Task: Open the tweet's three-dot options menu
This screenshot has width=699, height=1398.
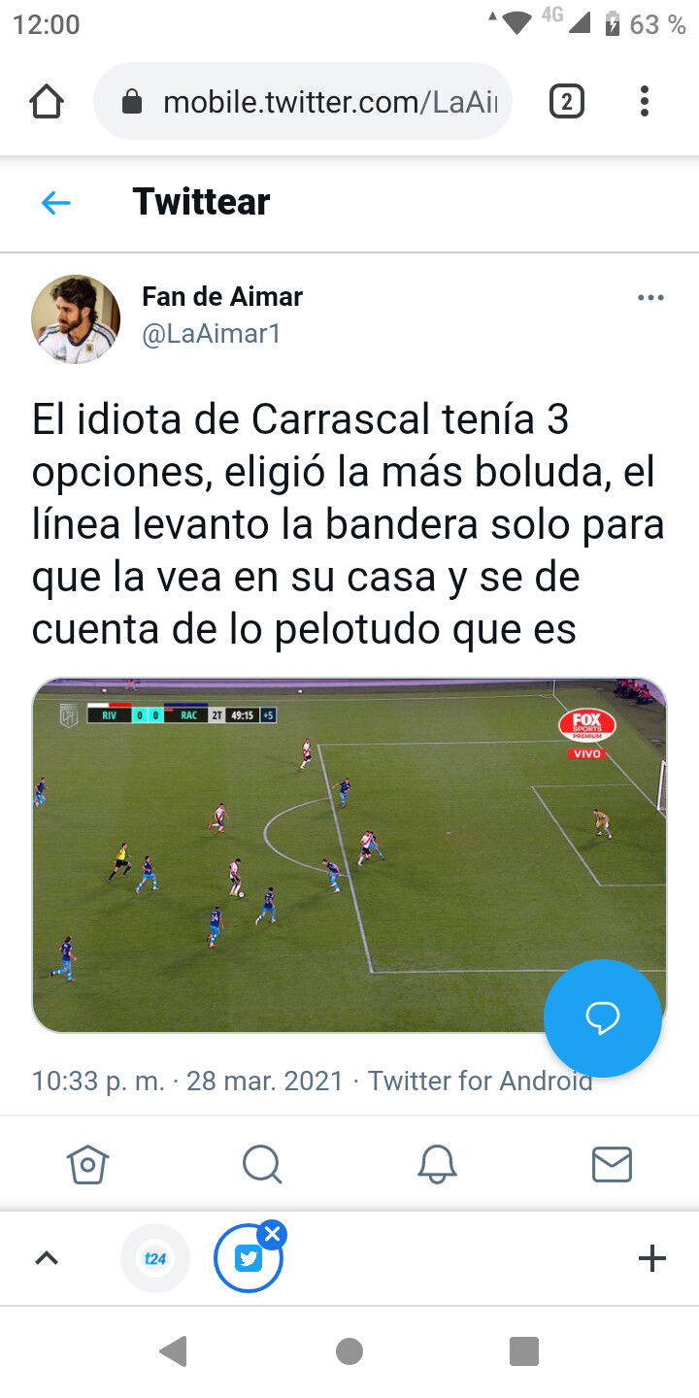Action: (x=650, y=298)
